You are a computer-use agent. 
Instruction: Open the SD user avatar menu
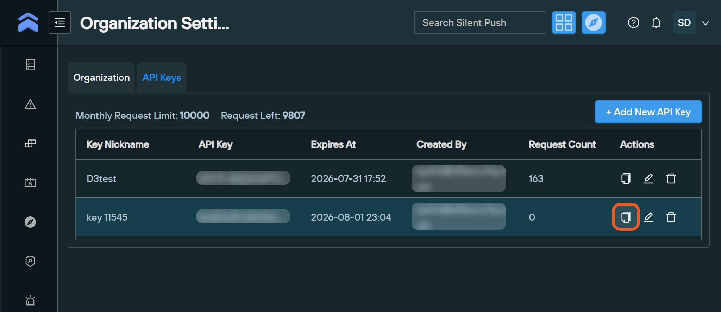684,23
